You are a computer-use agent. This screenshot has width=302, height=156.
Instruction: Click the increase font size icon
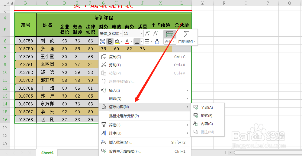[x=147, y=33]
